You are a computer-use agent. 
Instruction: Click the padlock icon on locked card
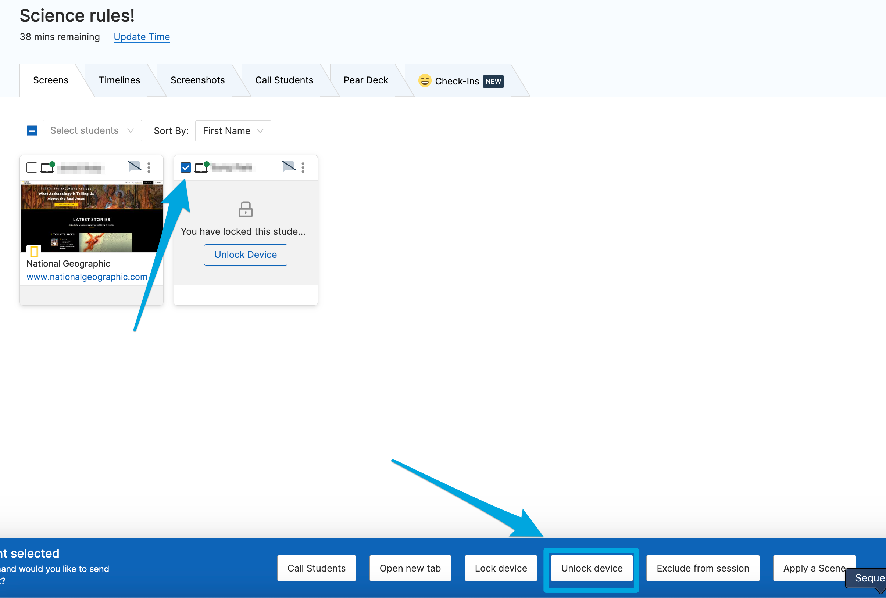tap(246, 209)
